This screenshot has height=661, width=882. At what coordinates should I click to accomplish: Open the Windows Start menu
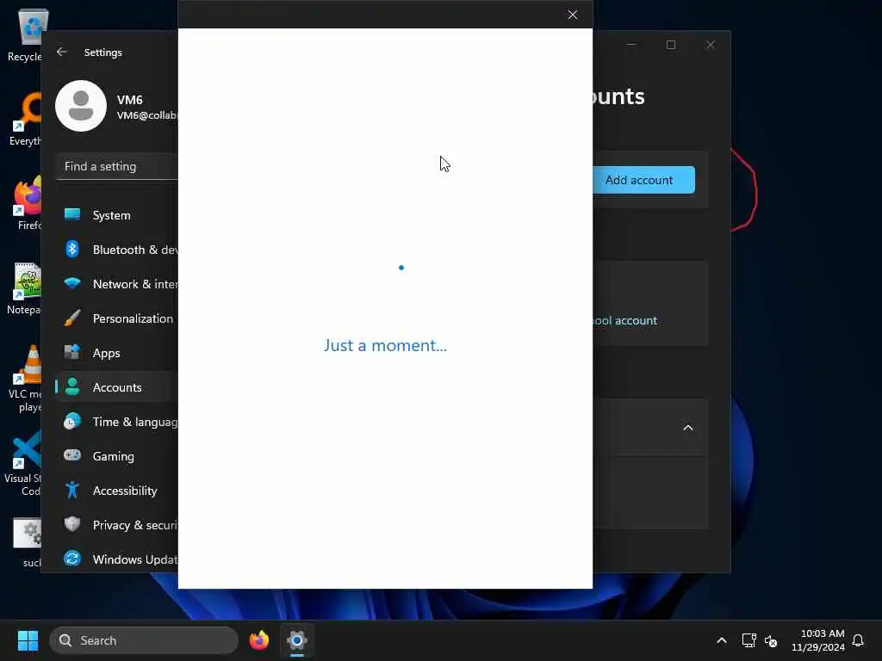[28, 640]
